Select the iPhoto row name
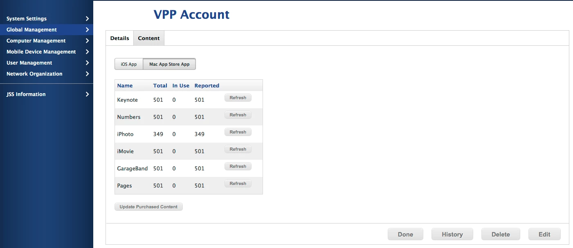The image size is (573, 248). [125, 134]
